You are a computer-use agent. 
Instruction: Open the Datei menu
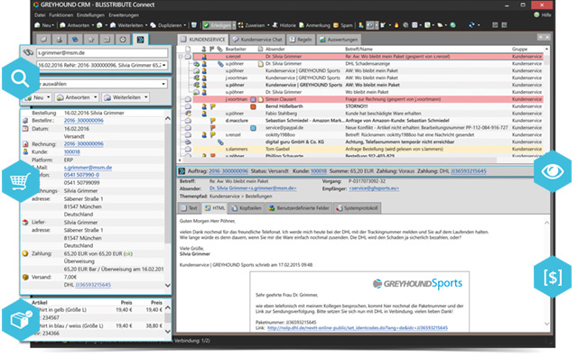[x=40, y=15]
